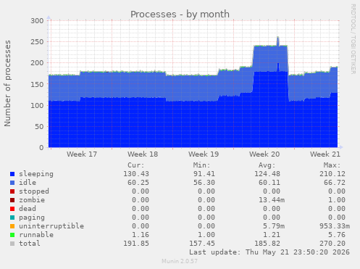
Task: Click the 'Week 17' axis label
Action: point(82,154)
